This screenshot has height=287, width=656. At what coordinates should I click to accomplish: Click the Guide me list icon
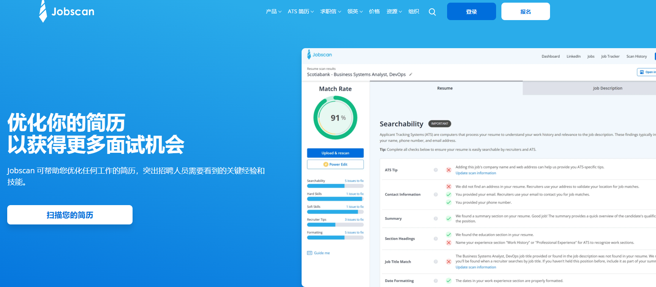click(310, 253)
